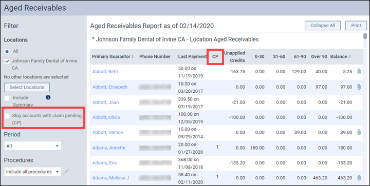Edit procedures with the pencil icon

click(66, 172)
